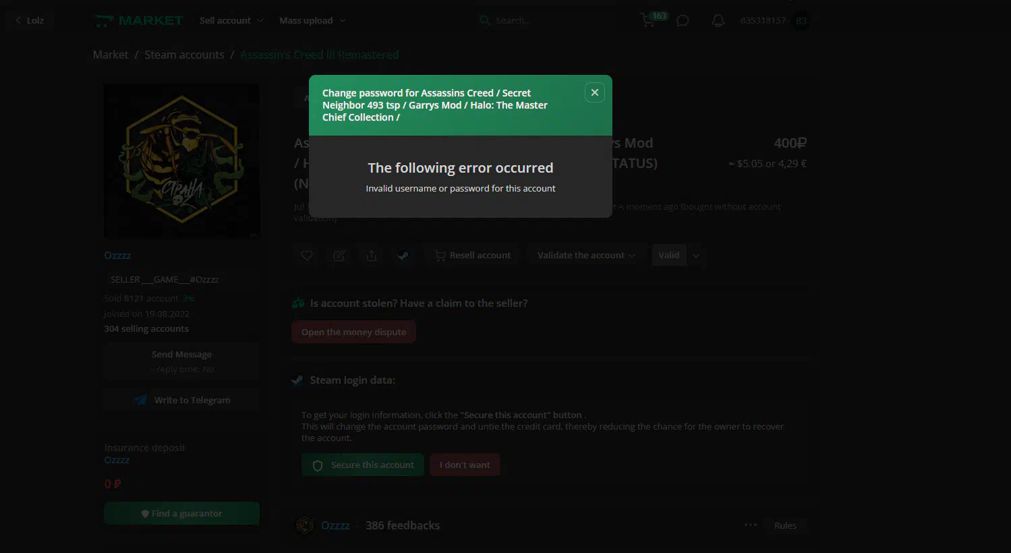
Task: Click Secure this account button
Action: point(363,465)
